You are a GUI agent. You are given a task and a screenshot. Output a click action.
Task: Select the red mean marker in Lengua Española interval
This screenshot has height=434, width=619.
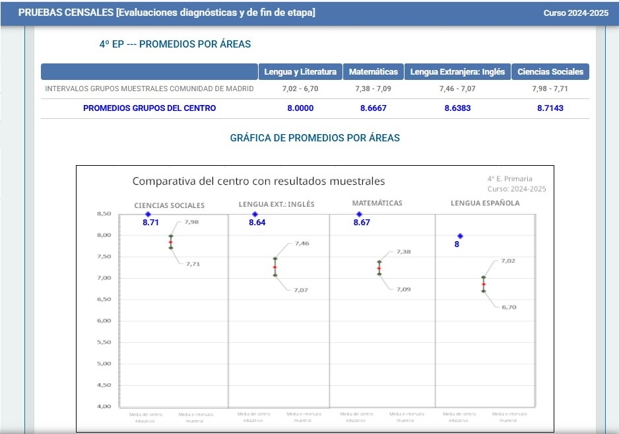click(x=484, y=284)
